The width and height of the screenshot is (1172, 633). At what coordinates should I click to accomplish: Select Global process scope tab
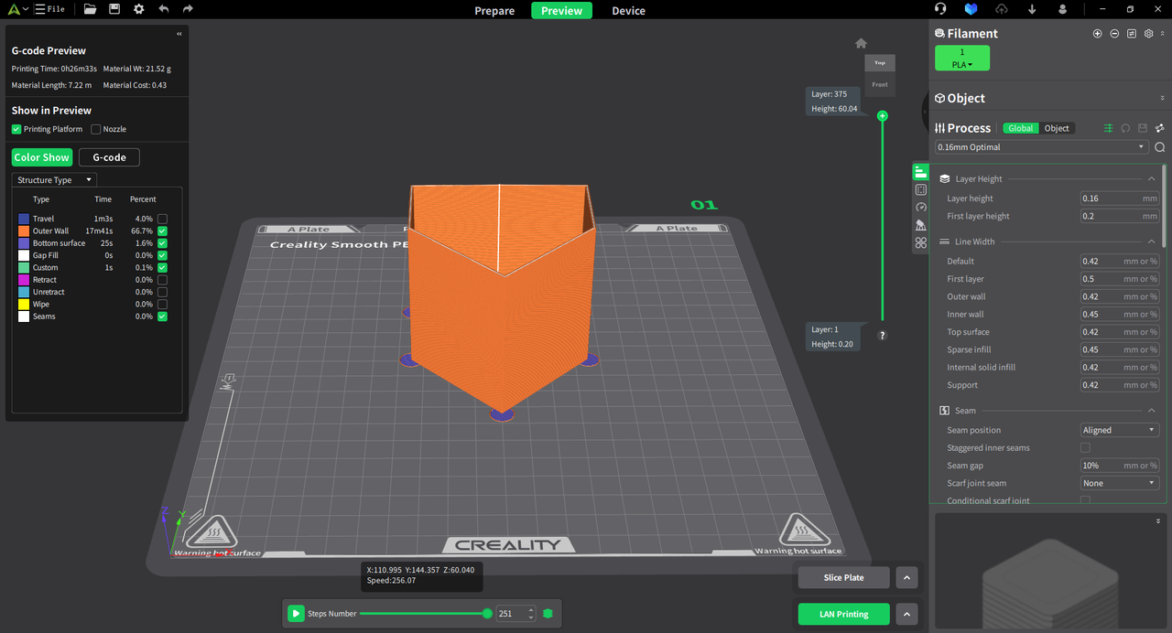coord(1020,128)
